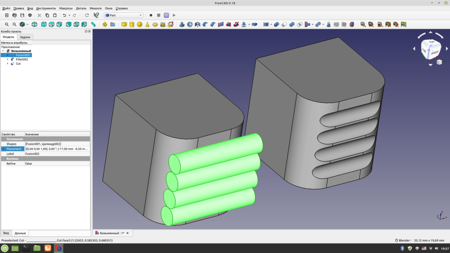Expand the Placement property row
The height and width of the screenshot is (253, 450).
(x=3, y=149)
